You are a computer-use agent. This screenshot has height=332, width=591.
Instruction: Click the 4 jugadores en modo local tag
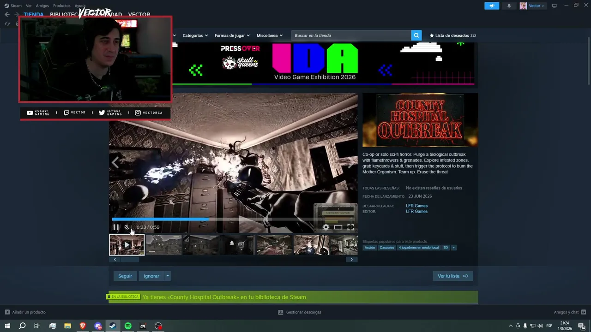pos(418,248)
